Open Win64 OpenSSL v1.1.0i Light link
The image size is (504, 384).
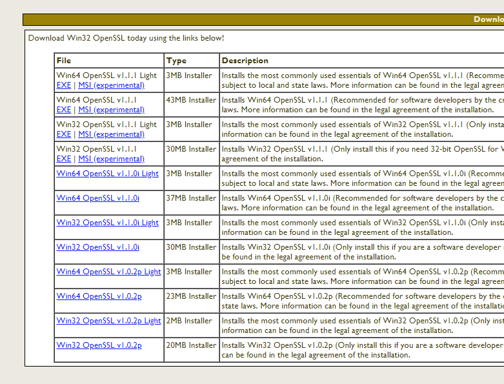107,174
